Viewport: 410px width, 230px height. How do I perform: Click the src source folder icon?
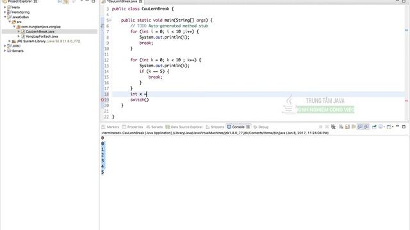click(14, 22)
